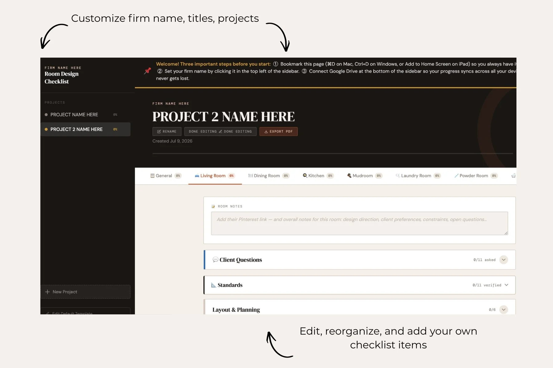The image size is (553, 368).
Task: Click the pencil icon on Rename button
Action: [159, 132]
